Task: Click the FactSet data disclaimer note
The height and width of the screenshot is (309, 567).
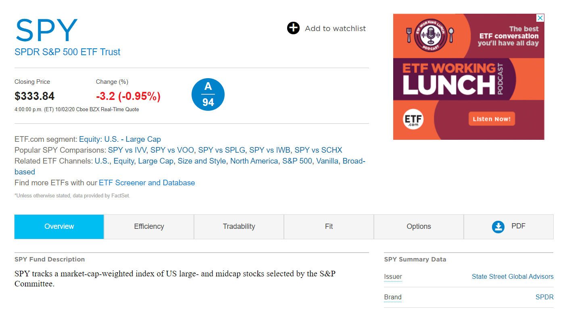Action: (72, 196)
